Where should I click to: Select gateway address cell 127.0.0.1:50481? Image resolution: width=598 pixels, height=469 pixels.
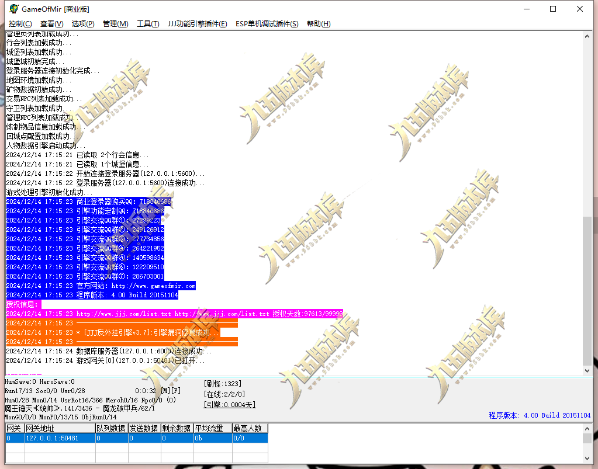[60, 438]
